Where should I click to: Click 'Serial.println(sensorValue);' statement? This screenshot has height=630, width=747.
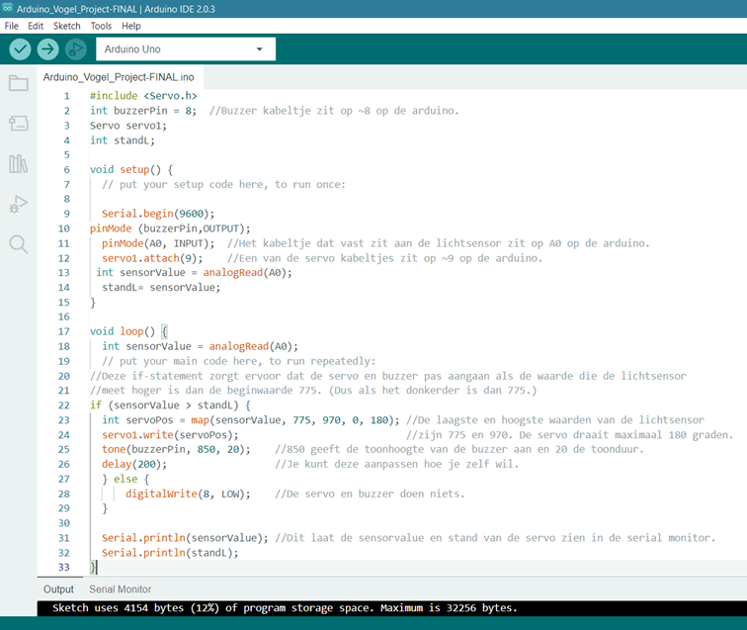pyautogui.click(x=185, y=538)
